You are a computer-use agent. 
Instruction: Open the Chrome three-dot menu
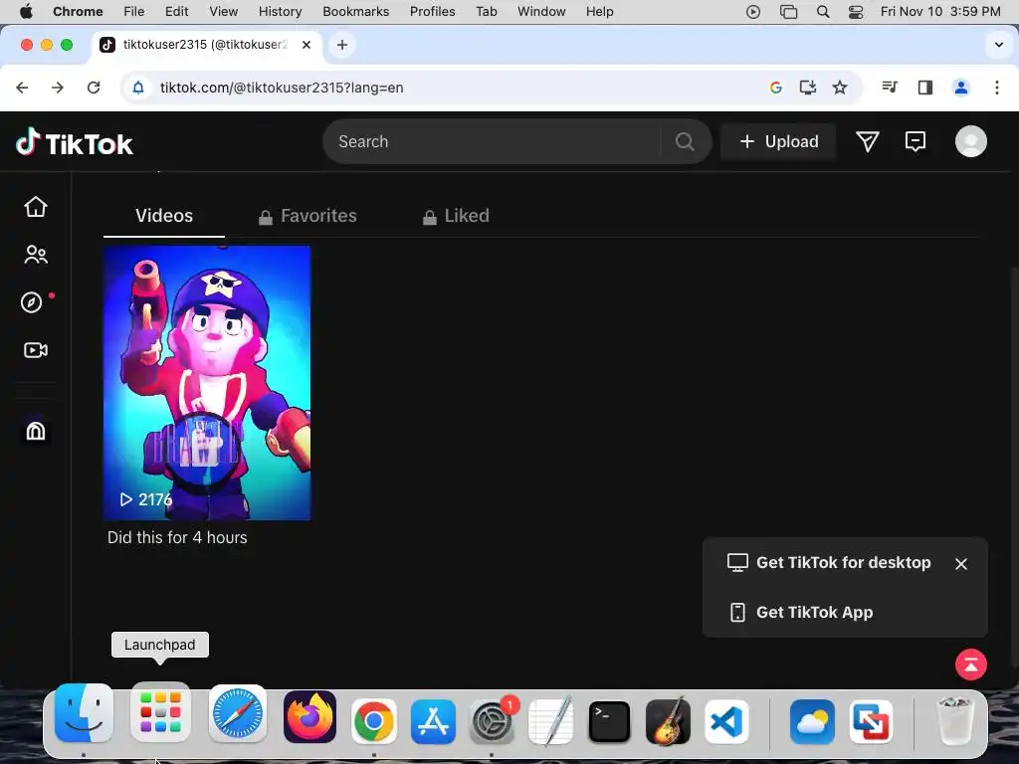[x=997, y=88]
